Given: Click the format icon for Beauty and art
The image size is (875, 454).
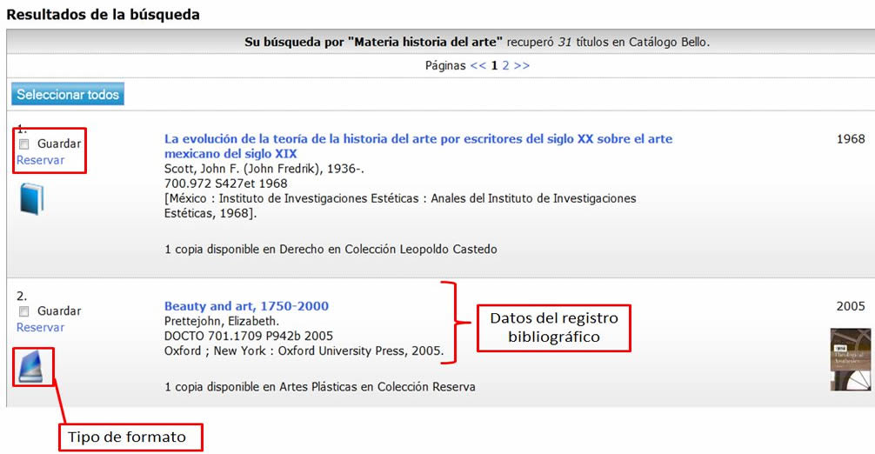Looking at the screenshot, I should (34, 366).
